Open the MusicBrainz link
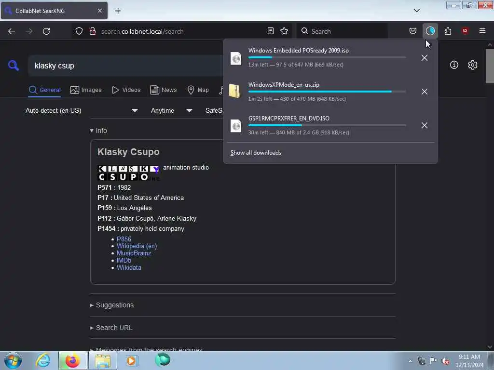 pyautogui.click(x=134, y=253)
